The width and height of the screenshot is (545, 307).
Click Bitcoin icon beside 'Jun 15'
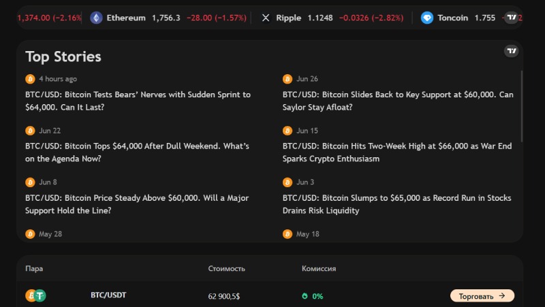pos(287,131)
